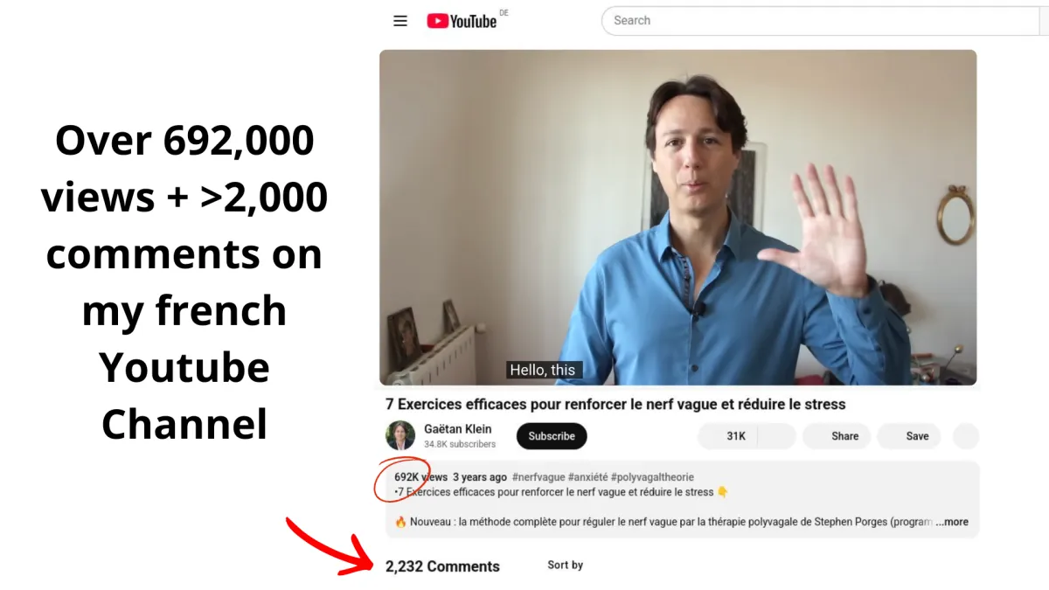Image resolution: width=1049 pixels, height=590 pixels.
Task: Click the 2,232 Comments heading
Action: point(442,566)
